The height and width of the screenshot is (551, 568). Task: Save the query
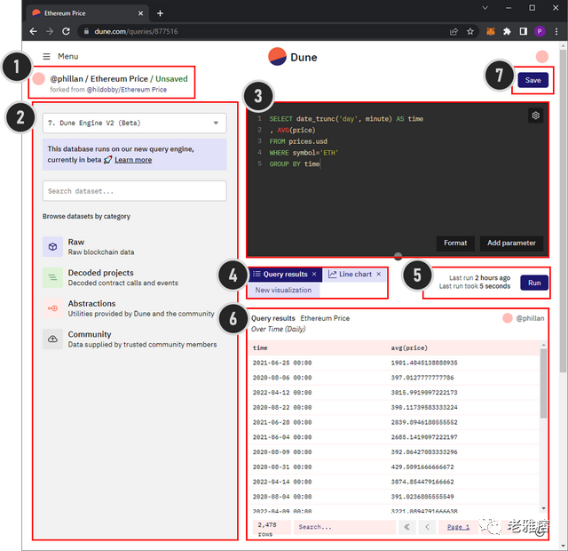pos(532,80)
